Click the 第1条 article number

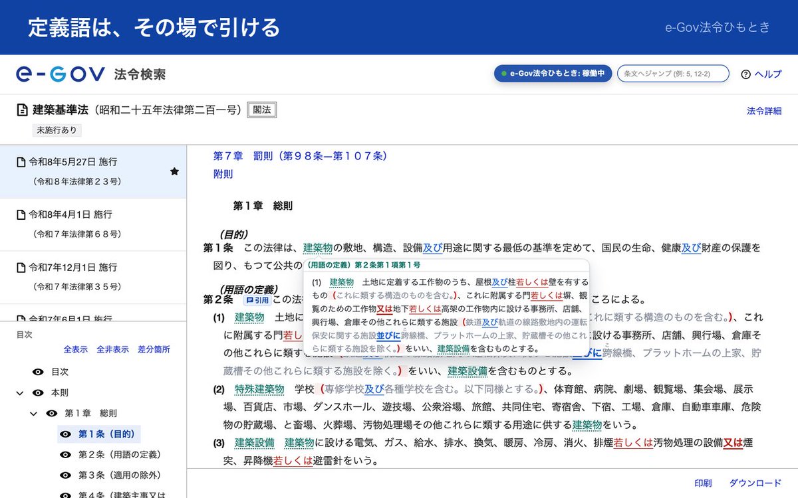218,248
